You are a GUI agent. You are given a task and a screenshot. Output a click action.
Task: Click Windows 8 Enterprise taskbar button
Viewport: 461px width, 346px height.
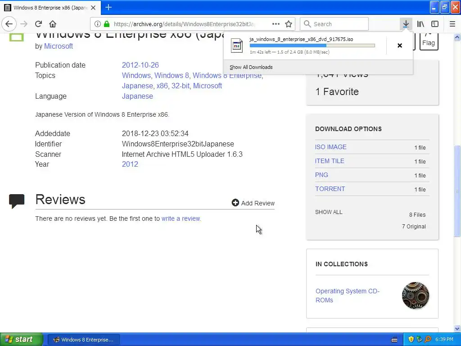(83, 340)
